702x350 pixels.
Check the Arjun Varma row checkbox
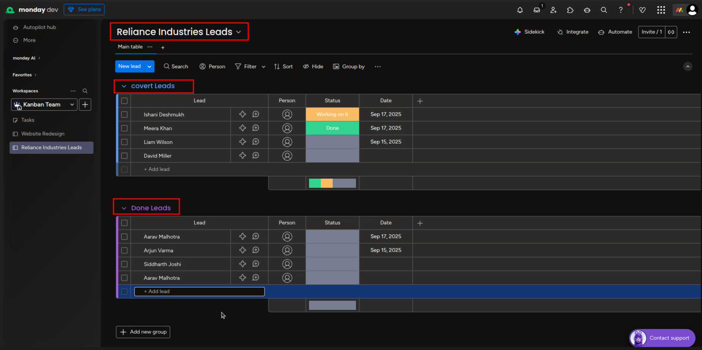[x=124, y=251]
